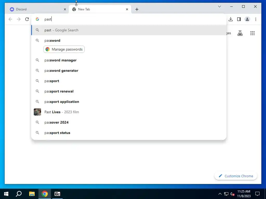Click in the address bar text 'past'
This screenshot has width=266, height=199.
tap(48, 19)
